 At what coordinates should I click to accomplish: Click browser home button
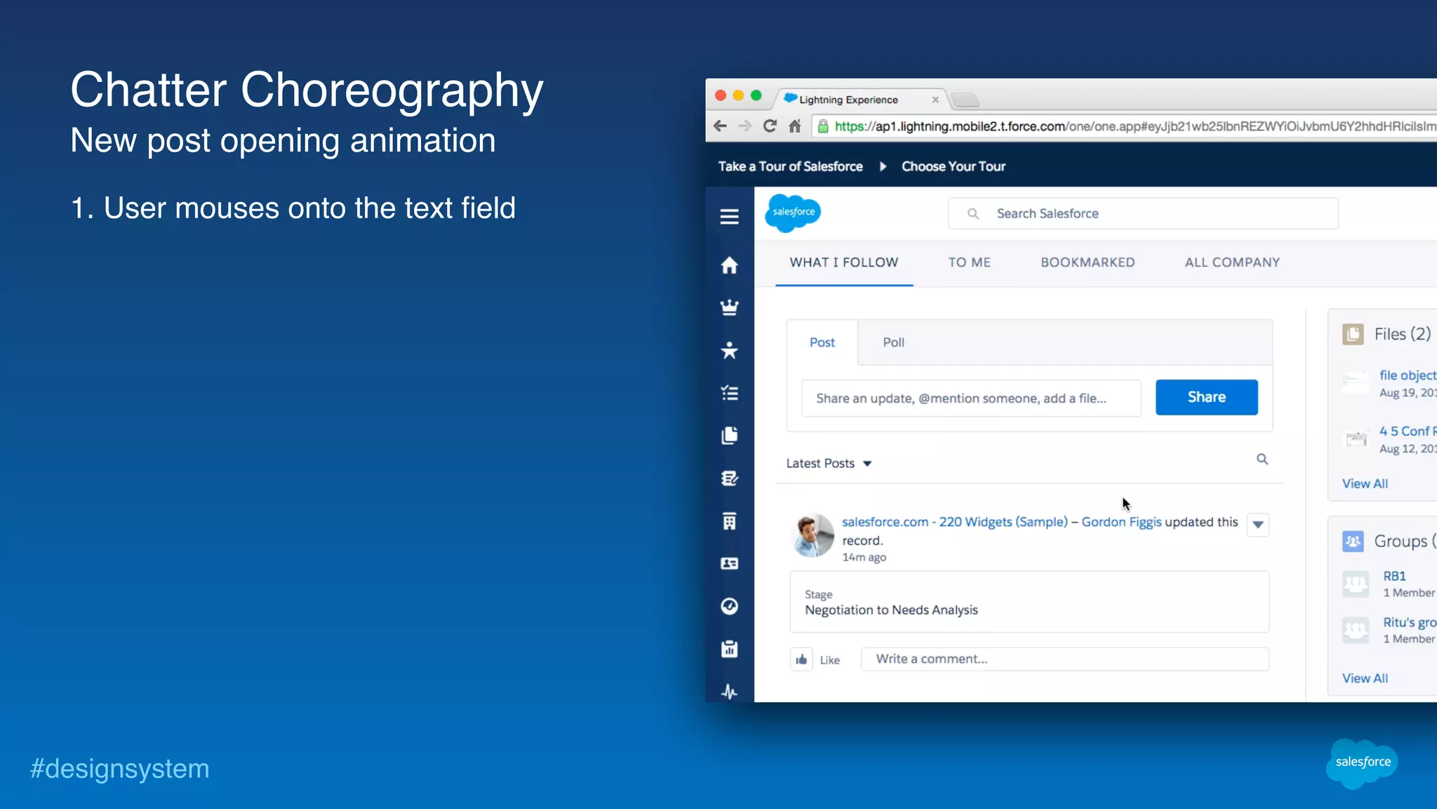coord(794,126)
